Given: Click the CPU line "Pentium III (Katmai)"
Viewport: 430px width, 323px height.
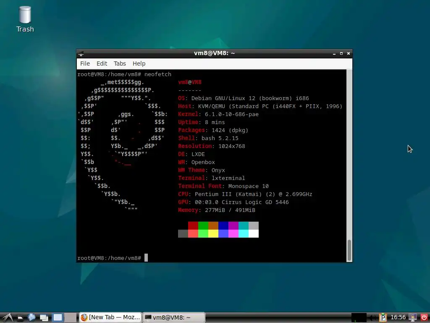Looking at the screenshot, I should 228,194.
